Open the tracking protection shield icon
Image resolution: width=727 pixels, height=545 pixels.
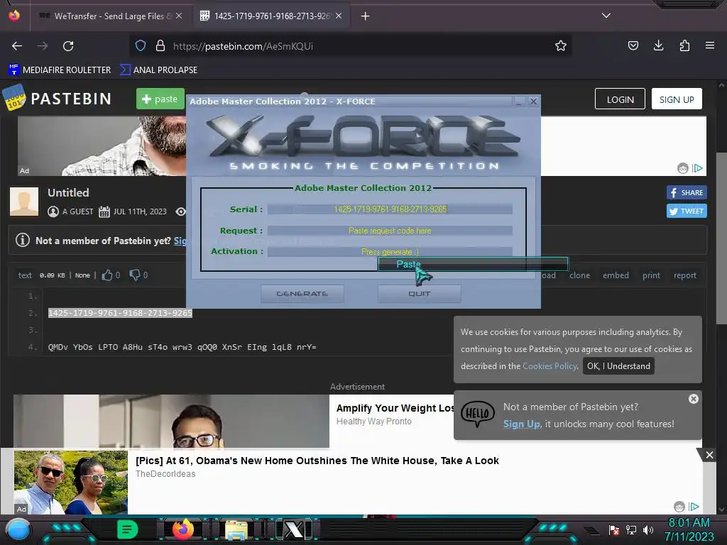pyautogui.click(x=141, y=45)
